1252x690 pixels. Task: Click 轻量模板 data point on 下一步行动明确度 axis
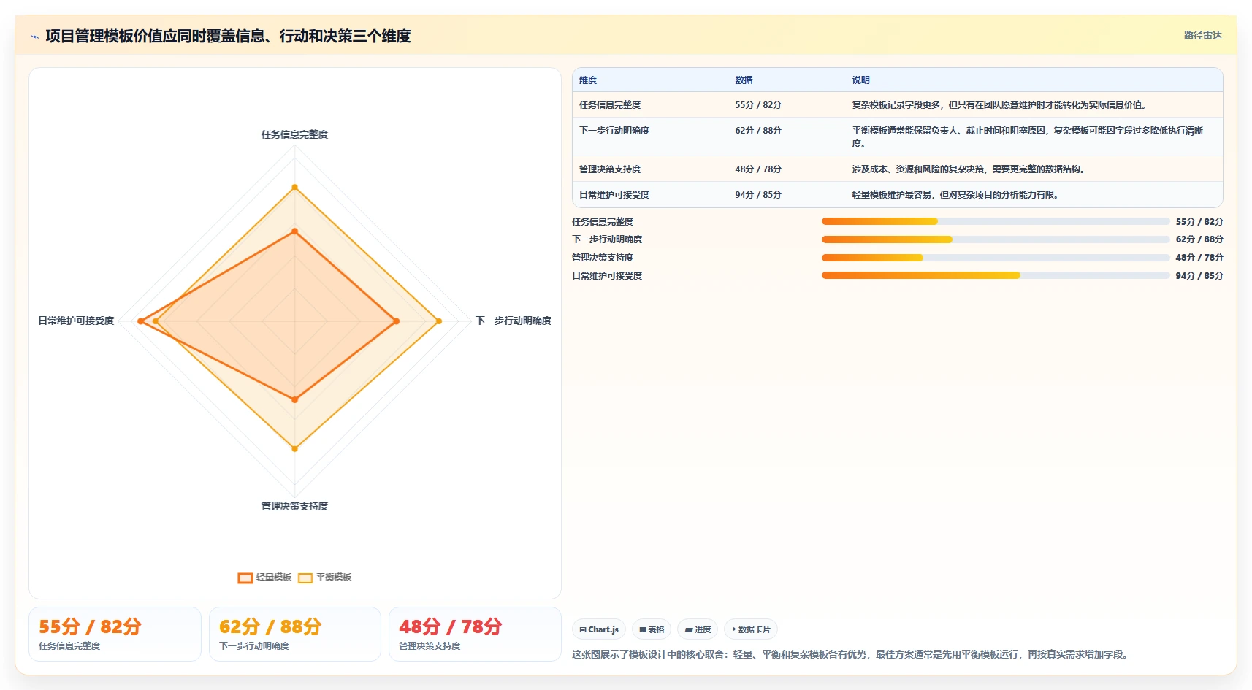pyautogui.click(x=397, y=321)
